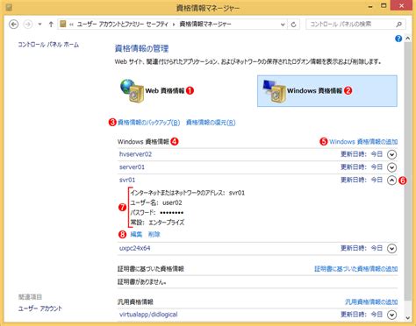Click the virtualapp/didlogical entry name

pos(148,315)
